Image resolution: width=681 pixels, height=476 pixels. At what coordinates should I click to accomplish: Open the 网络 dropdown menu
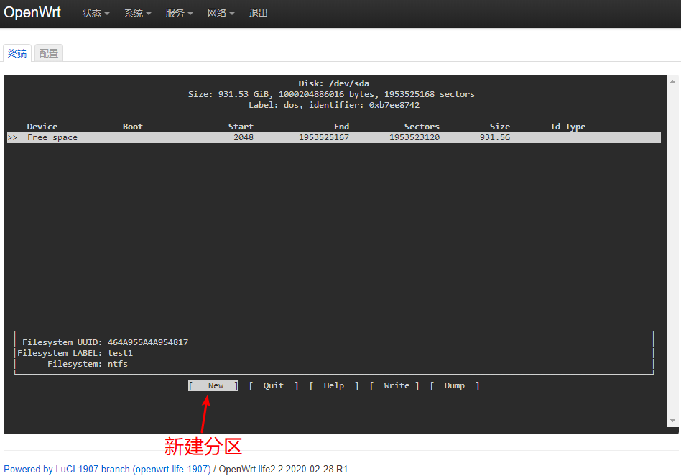pyautogui.click(x=219, y=13)
